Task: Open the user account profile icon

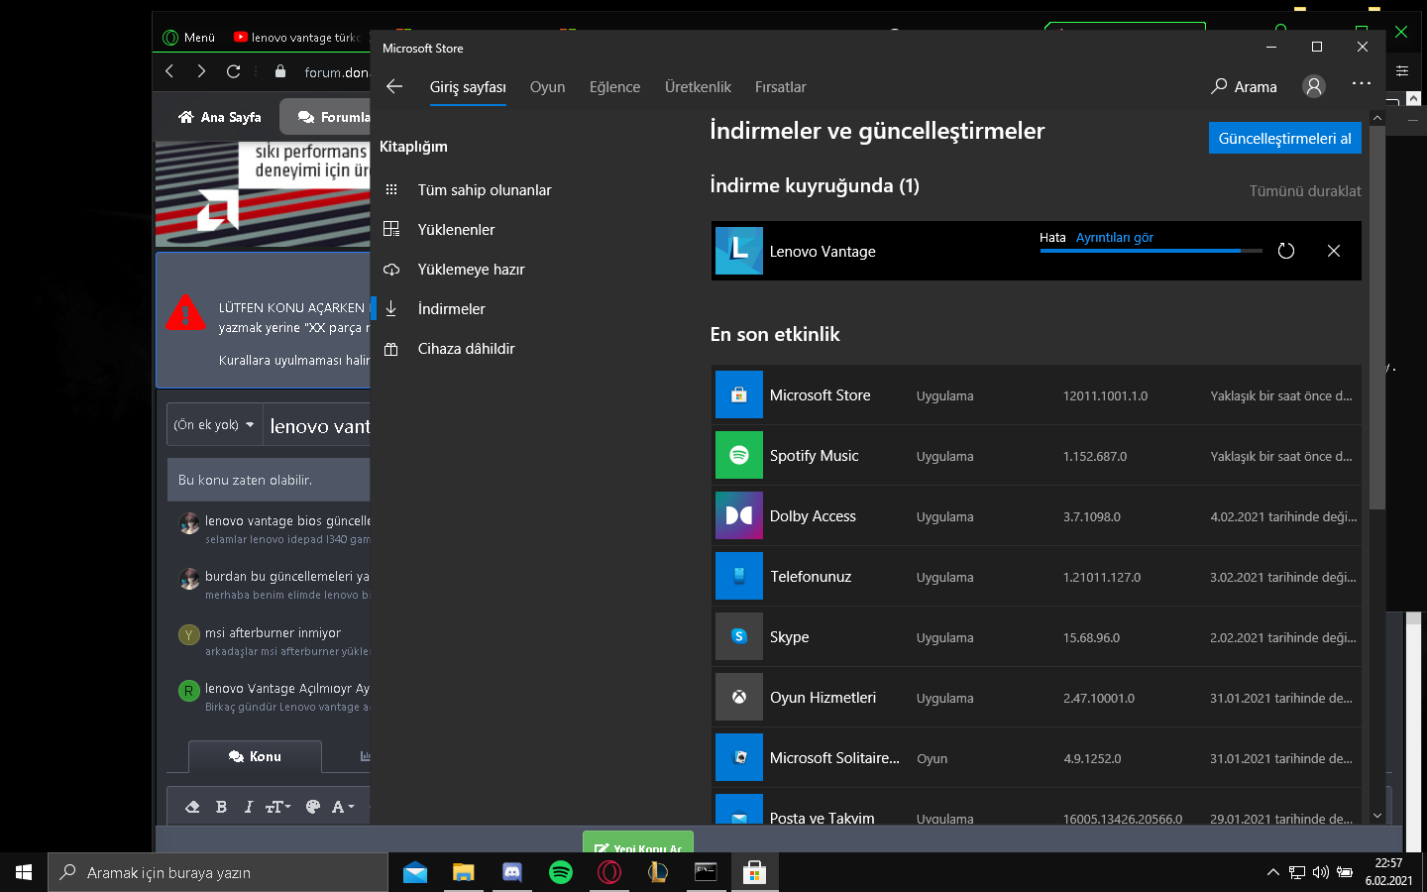Action: click(x=1314, y=86)
